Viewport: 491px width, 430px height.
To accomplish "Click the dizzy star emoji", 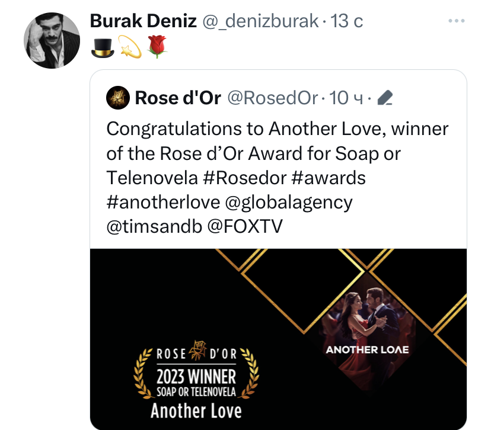I will [x=129, y=48].
